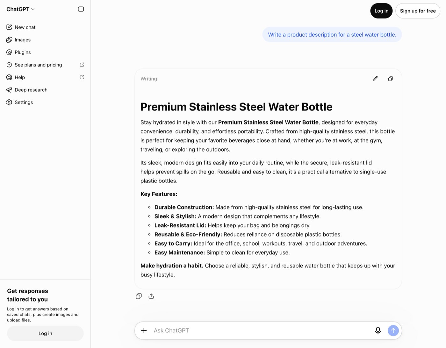Open external link arrow beside Help

(82, 77)
